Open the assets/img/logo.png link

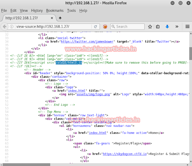(93, 94)
